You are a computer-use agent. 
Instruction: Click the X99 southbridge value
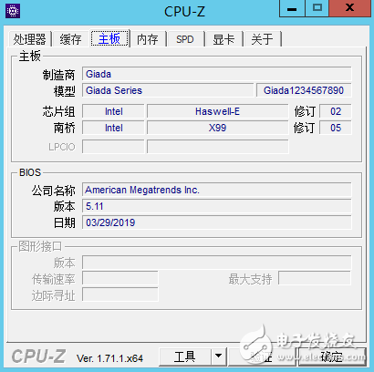(217, 128)
